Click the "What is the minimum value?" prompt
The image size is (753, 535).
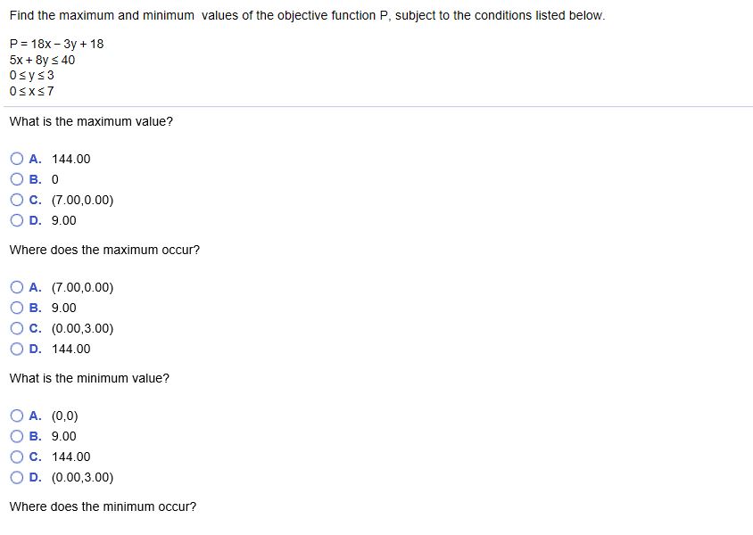[x=89, y=378]
